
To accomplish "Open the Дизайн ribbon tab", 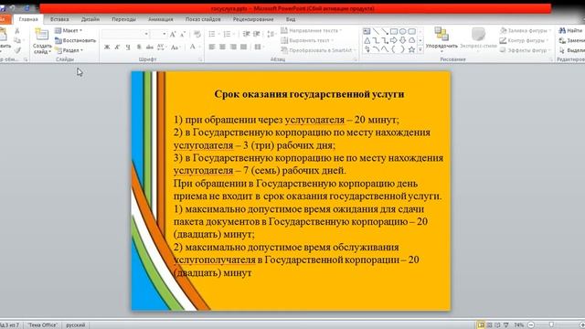I will coord(90,19).
